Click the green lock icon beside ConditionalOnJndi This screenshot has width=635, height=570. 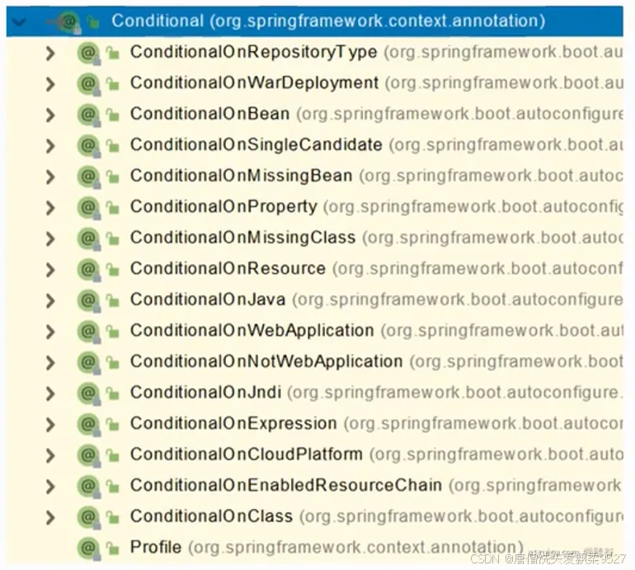[113, 393]
